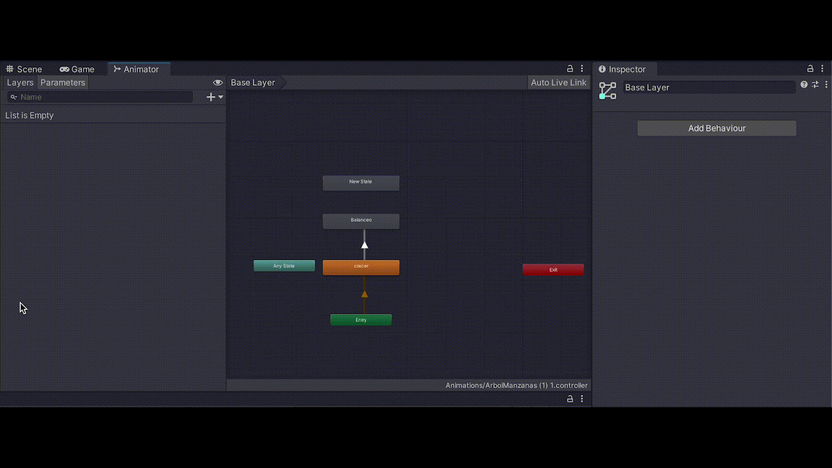Open the add parameter plus dropdown

click(214, 97)
